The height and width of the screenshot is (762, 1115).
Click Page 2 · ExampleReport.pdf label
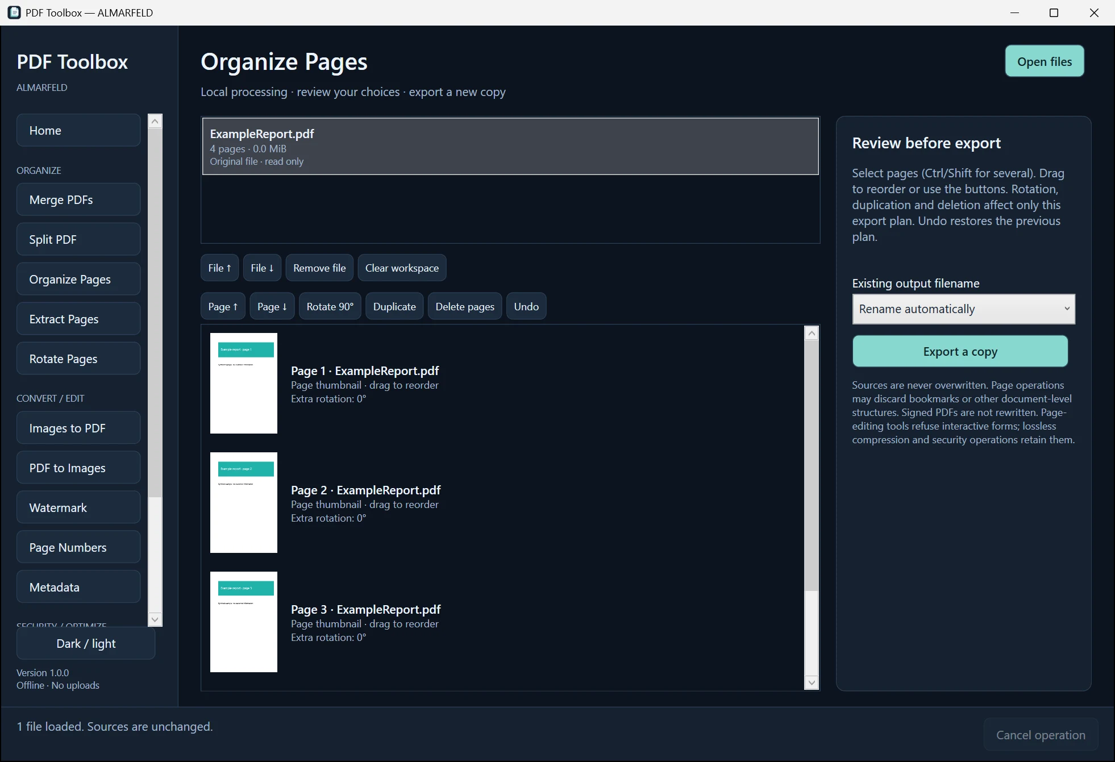click(x=365, y=490)
